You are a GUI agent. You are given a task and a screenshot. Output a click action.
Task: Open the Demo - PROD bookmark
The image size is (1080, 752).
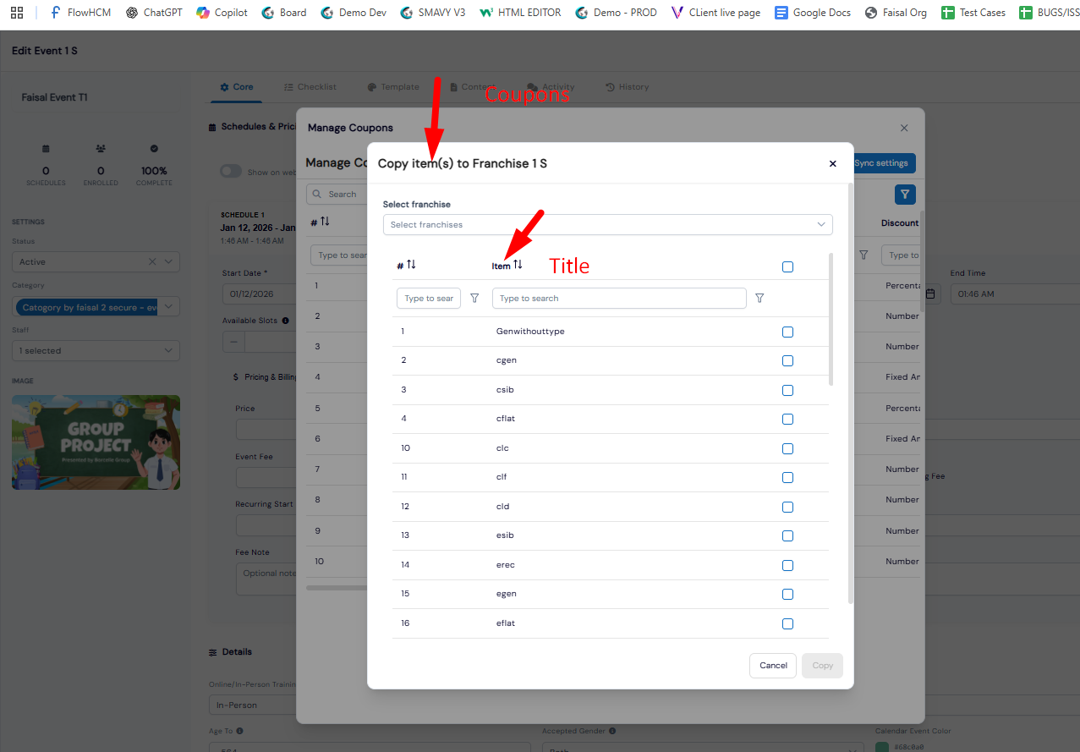(615, 13)
